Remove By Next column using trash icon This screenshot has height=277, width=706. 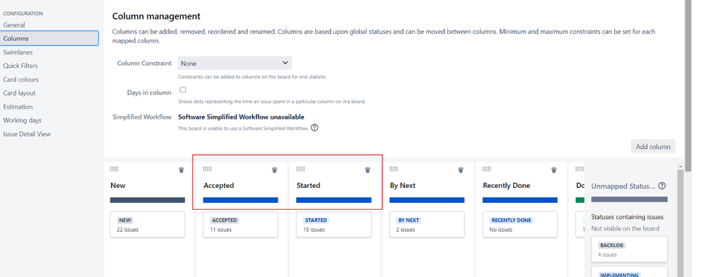coord(461,170)
